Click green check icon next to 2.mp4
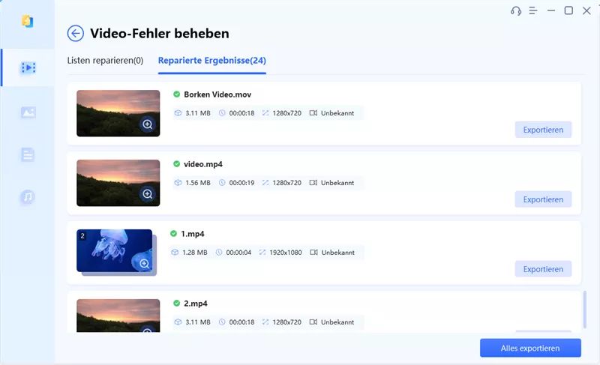Viewport: 600px width, 365px height. pos(176,303)
